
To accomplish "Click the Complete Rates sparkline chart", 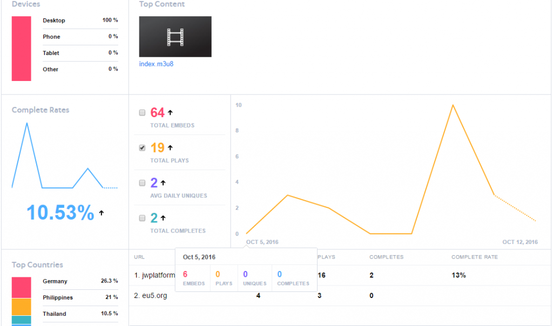I will click(x=65, y=155).
